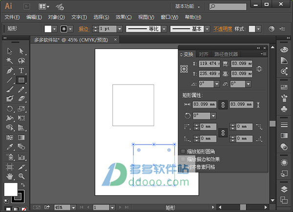Open stroke color dropdown in control bar
This screenshot has width=293, height=212.
(x=70, y=29)
